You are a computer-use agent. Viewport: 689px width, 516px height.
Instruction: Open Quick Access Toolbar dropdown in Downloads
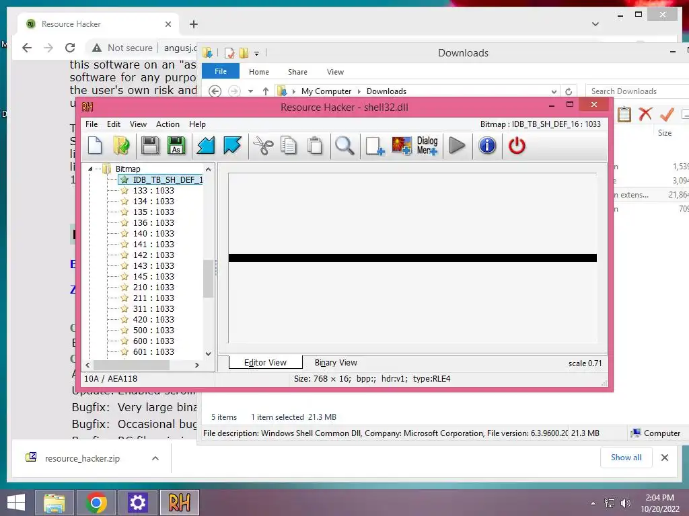coord(256,54)
